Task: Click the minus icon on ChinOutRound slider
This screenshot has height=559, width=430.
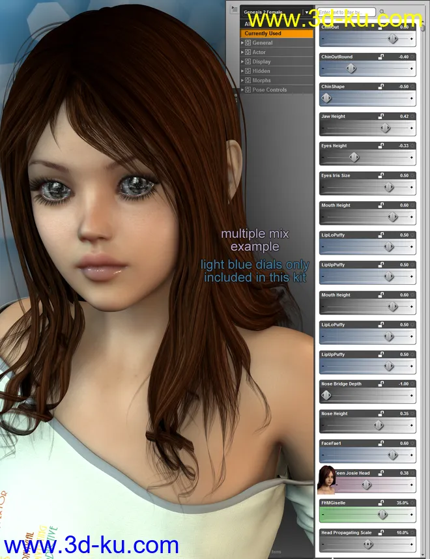Action: click(322, 68)
